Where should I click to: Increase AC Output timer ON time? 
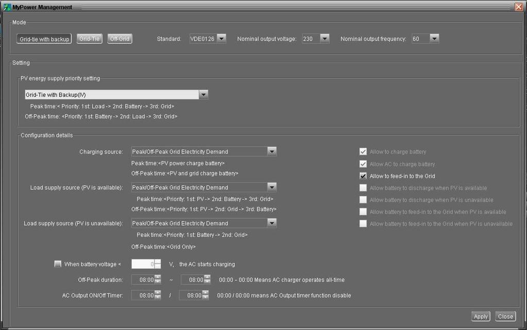tap(158, 293)
